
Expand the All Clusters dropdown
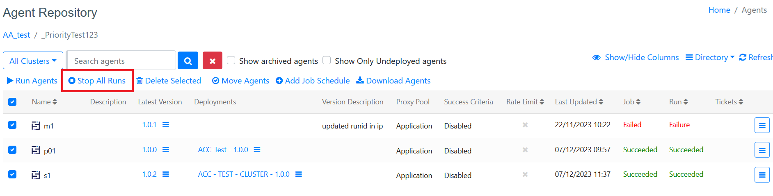click(x=33, y=61)
